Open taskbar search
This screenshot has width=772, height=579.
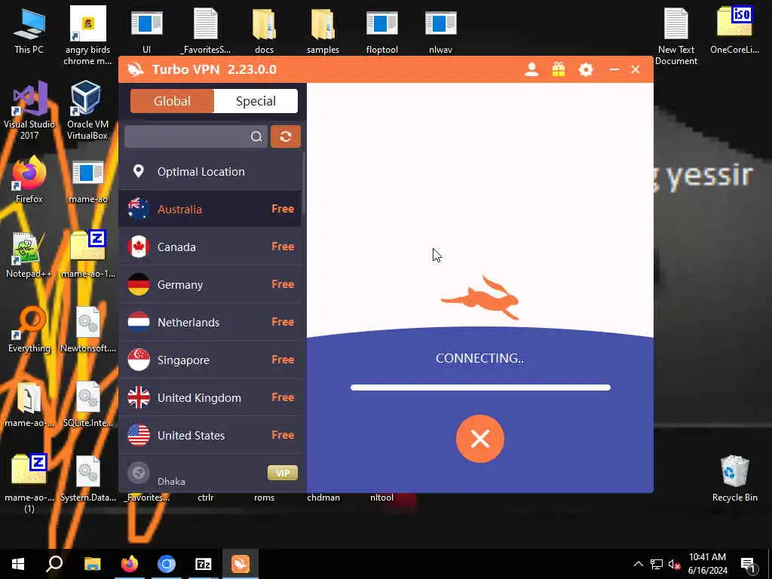point(54,564)
